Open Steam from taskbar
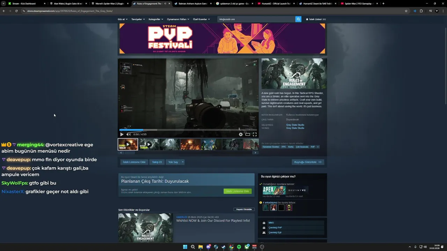 223,247
